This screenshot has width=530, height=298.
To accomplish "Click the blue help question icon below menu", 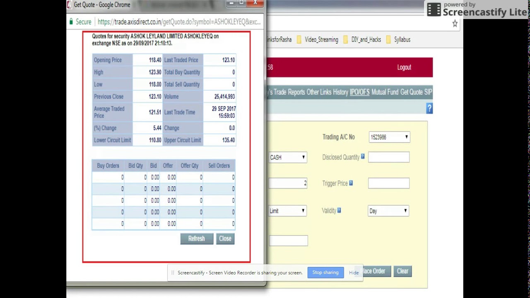I will pos(429,108).
